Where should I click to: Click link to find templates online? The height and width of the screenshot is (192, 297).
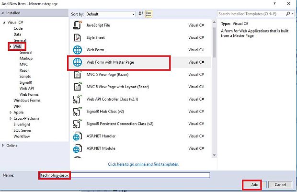pos(143,164)
